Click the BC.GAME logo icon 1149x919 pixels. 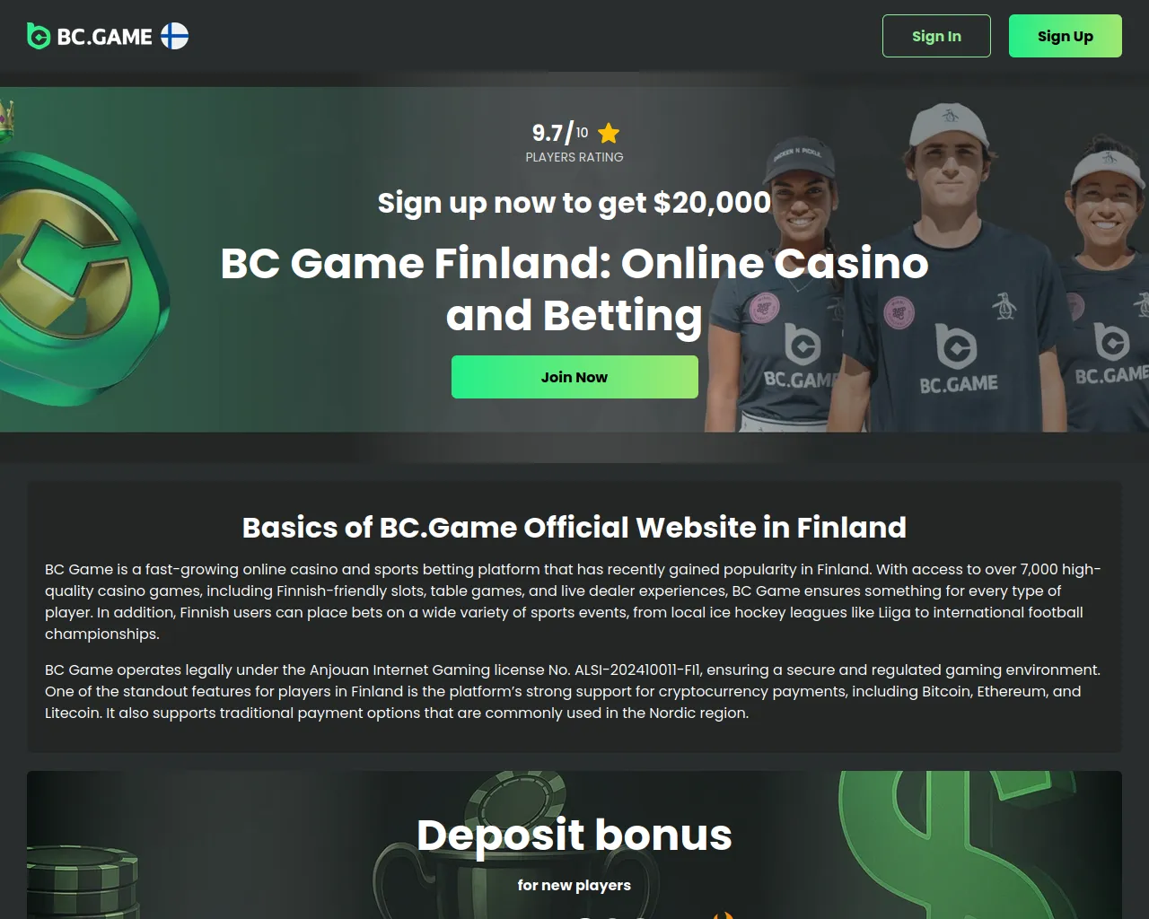pos(39,36)
